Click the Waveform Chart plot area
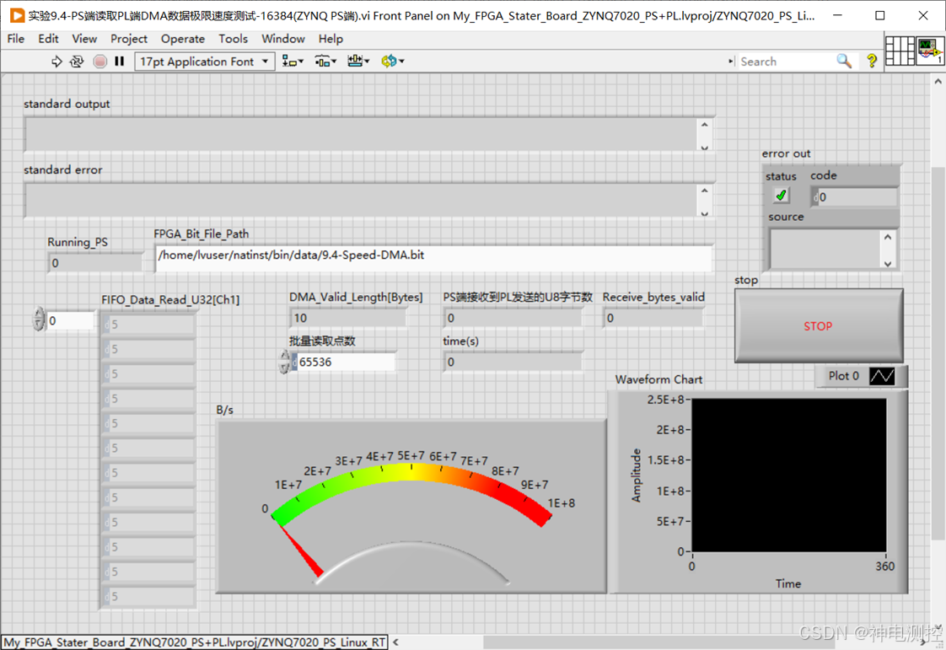This screenshot has width=946, height=650. pyautogui.click(x=788, y=475)
